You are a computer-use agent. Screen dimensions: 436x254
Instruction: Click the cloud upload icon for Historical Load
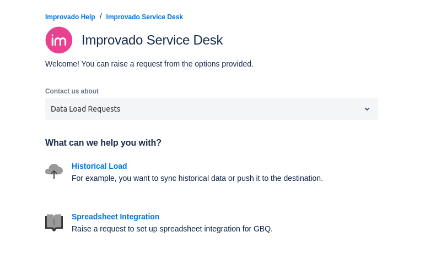pyautogui.click(x=54, y=171)
